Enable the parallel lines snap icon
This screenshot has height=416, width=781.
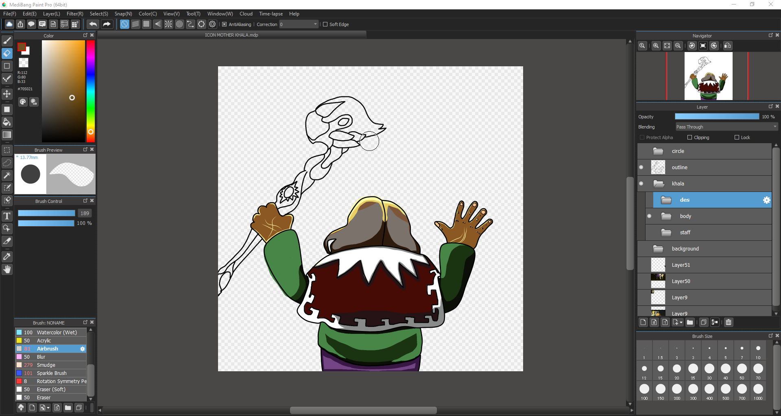135,24
